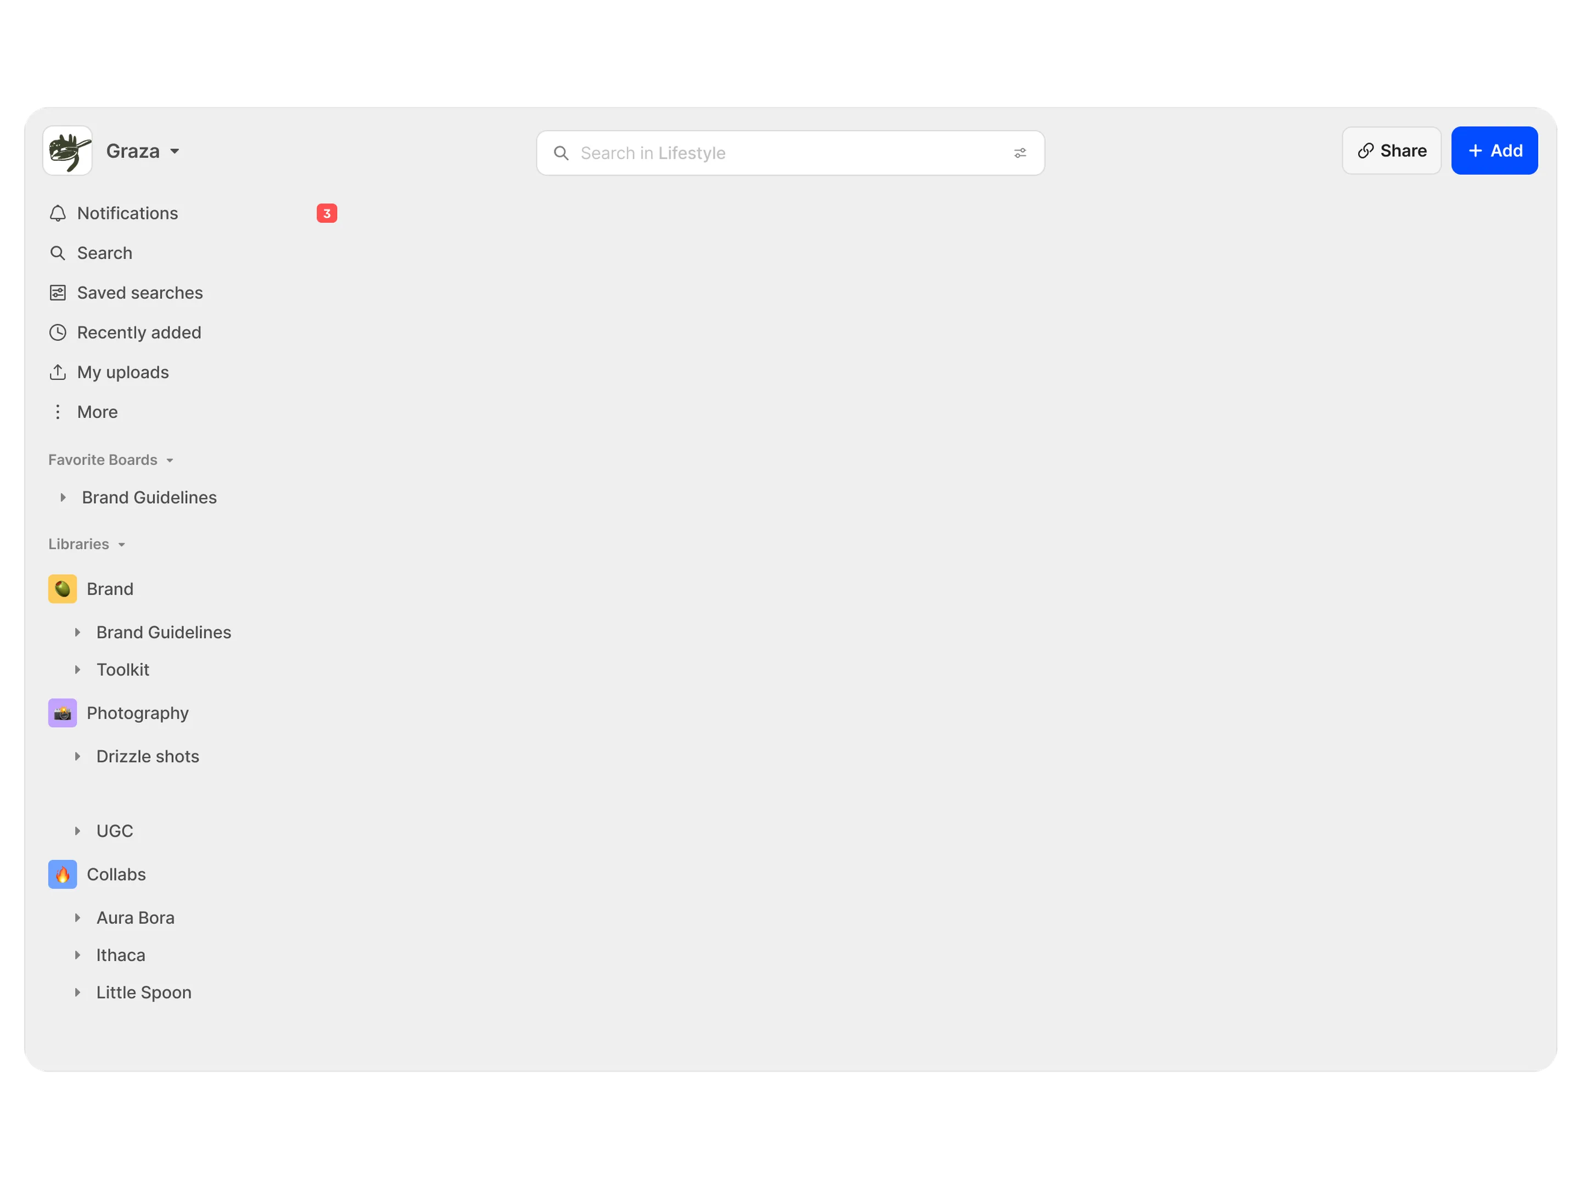The width and height of the screenshot is (1581, 1179).
Task: Click the Search magnifier icon in sidebar
Action: [x=58, y=254]
